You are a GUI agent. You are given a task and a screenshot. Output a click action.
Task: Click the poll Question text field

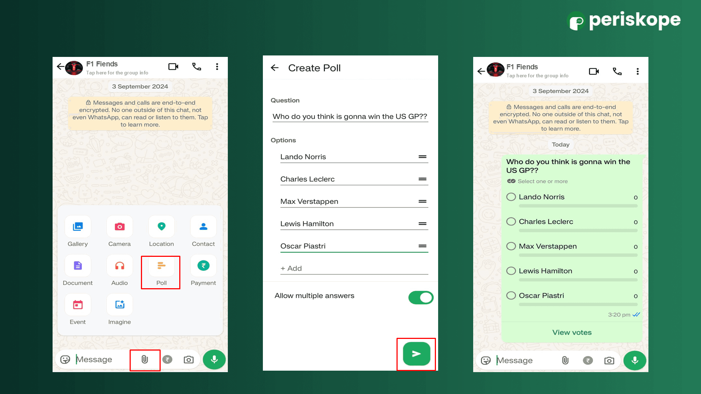350,117
